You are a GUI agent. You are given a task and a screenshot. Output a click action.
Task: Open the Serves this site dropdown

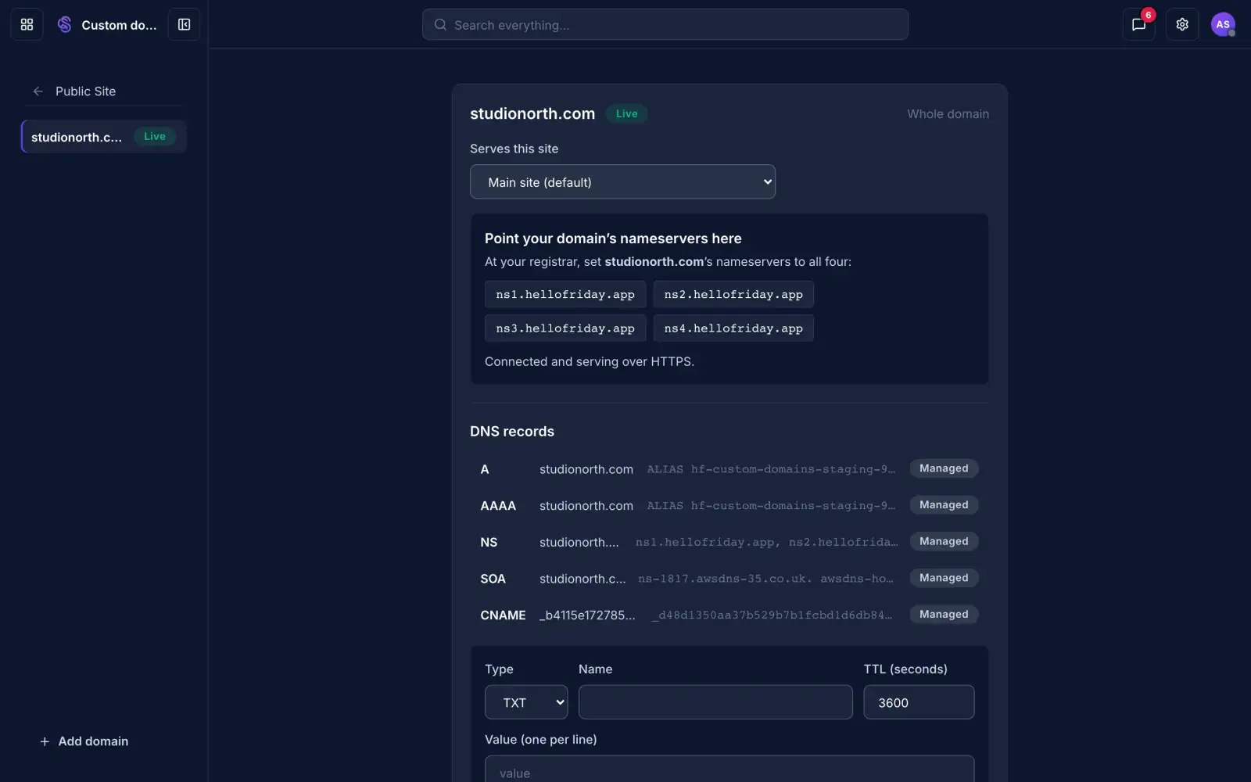point(622,181)
